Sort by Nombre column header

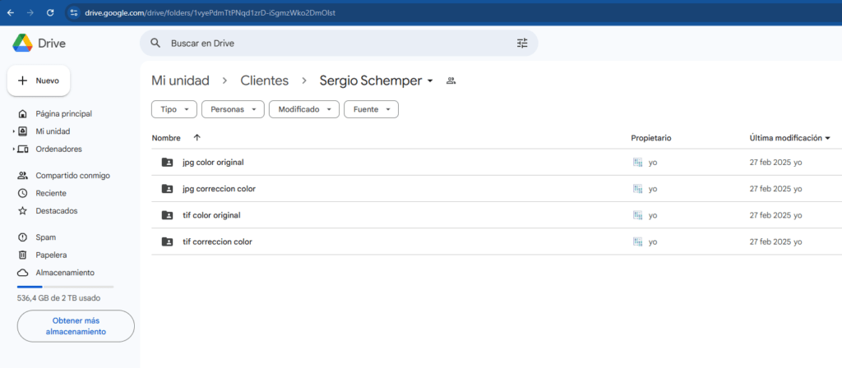point(166,138)
